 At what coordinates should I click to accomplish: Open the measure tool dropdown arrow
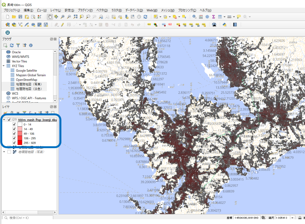coord(234,17)
